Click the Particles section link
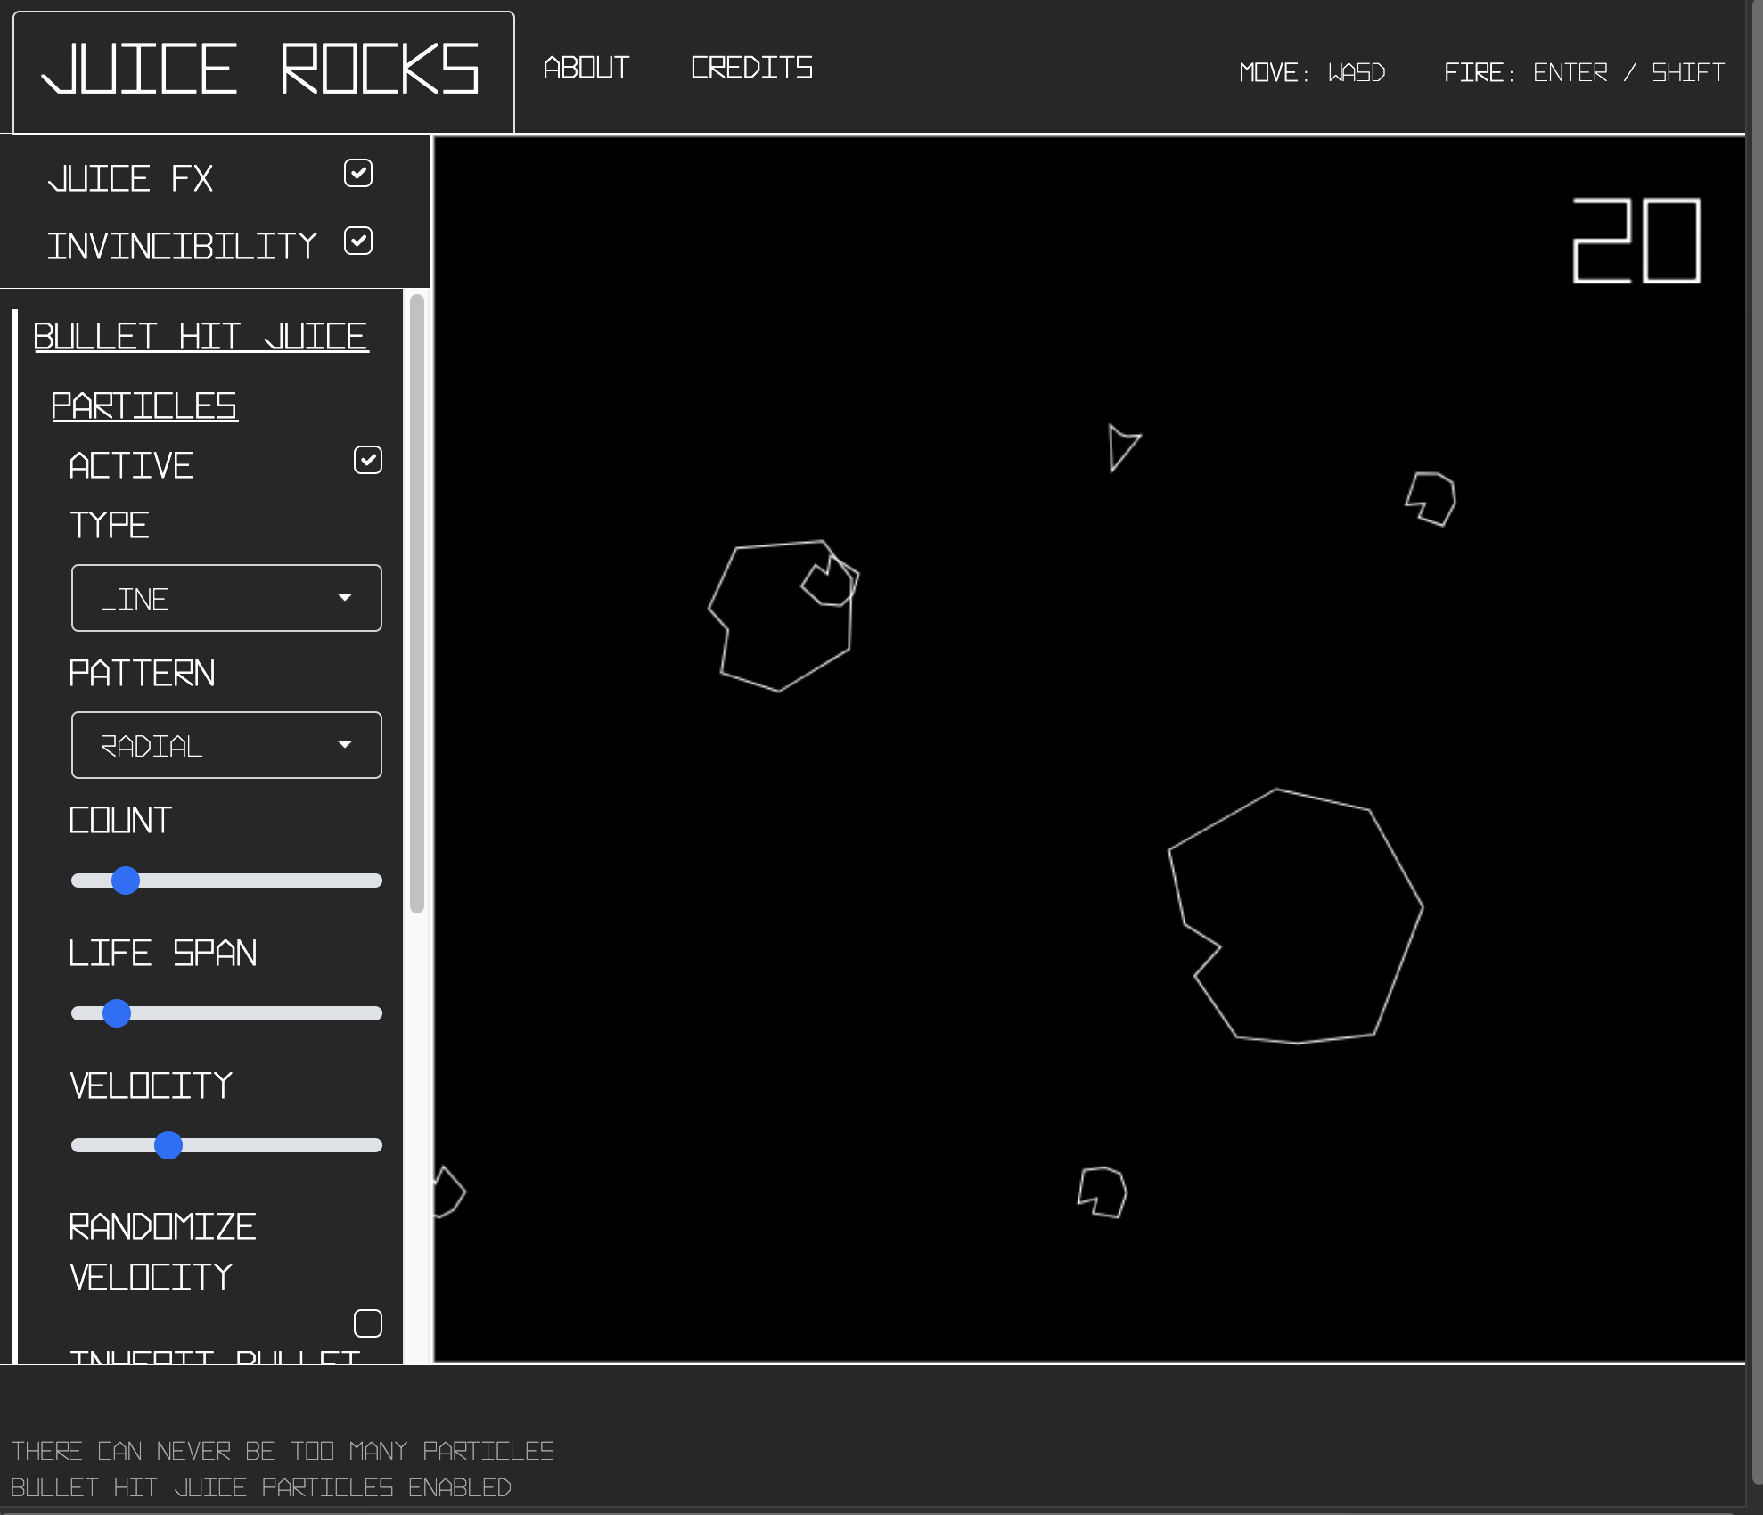Screen dimensions: 1763x1515 point(144,406)
